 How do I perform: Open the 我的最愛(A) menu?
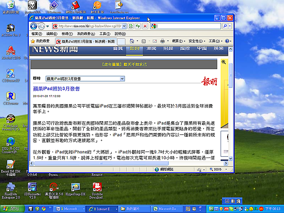tap(86, 34)
